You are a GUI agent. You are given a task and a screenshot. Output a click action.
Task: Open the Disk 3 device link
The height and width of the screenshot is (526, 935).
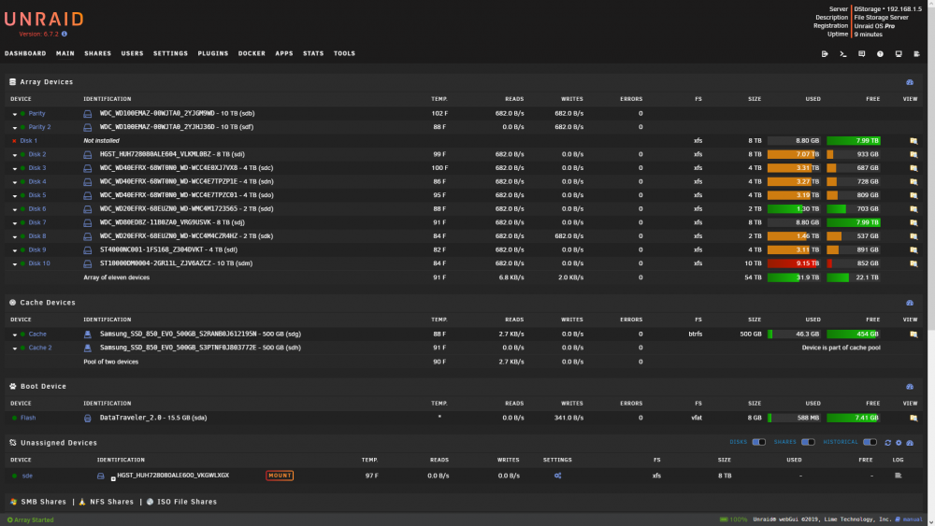coord(37,168)
